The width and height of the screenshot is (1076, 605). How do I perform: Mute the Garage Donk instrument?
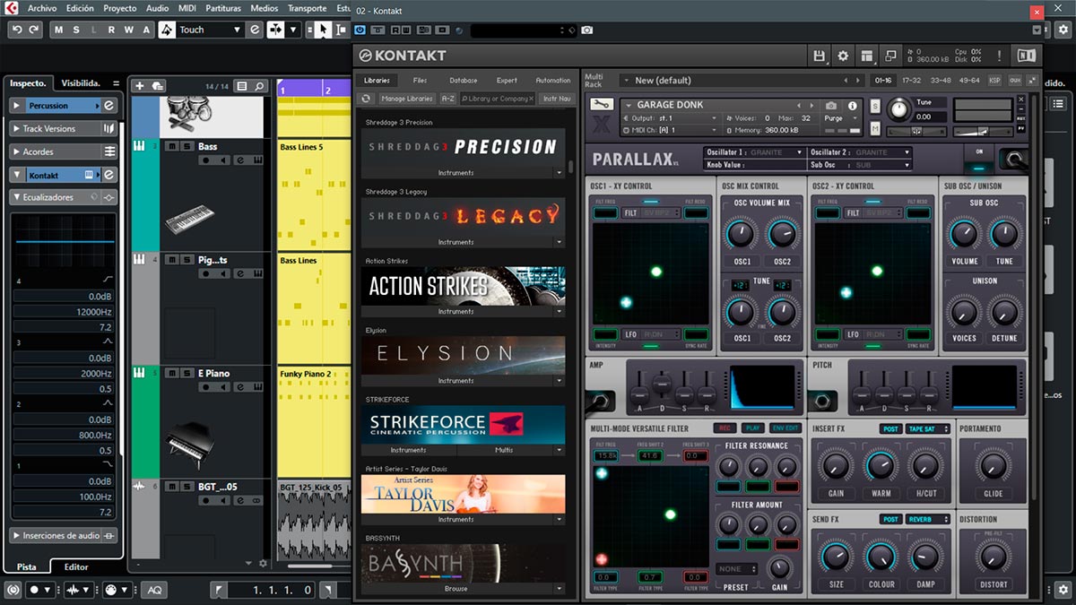(x=875, y=129)
